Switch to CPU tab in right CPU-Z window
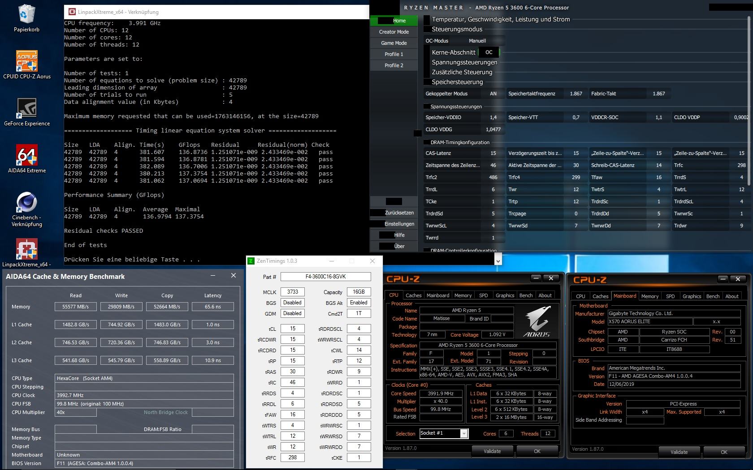Viewport: 753px width, 470px height. [x=580, y=296]
